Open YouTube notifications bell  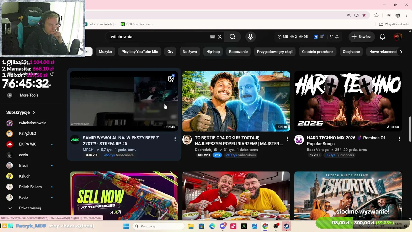click(x=382, y=37)
